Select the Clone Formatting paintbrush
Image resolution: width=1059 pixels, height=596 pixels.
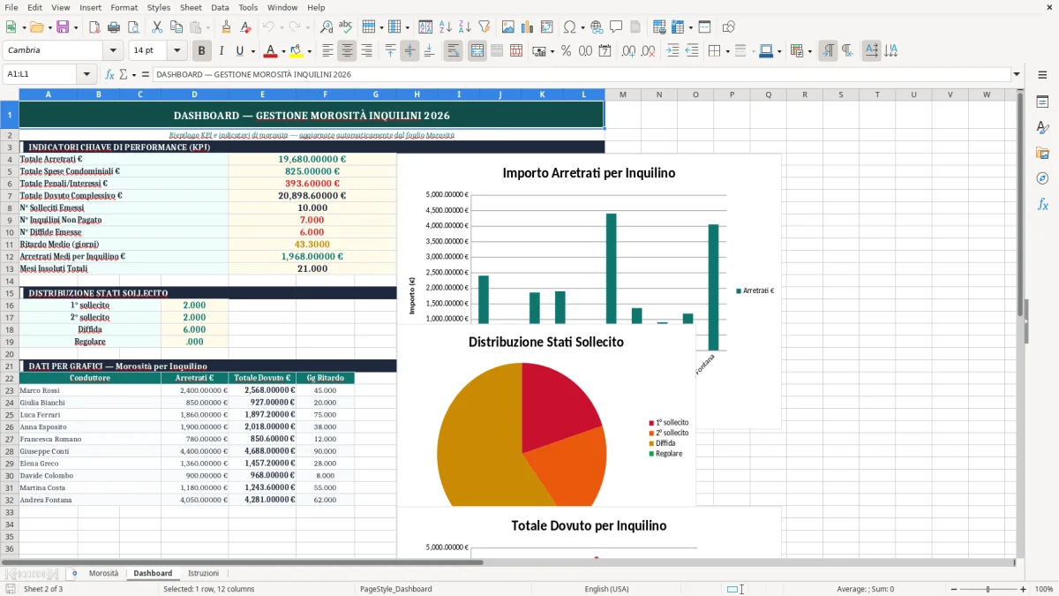point(226,27)
